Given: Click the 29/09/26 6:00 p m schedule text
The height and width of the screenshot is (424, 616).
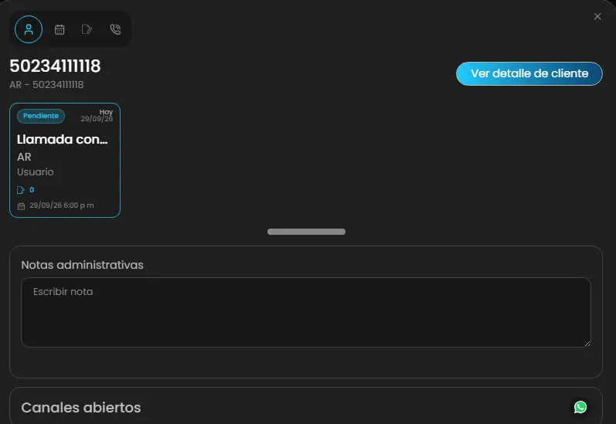Looking at the screenshot, I should [62, 205].
